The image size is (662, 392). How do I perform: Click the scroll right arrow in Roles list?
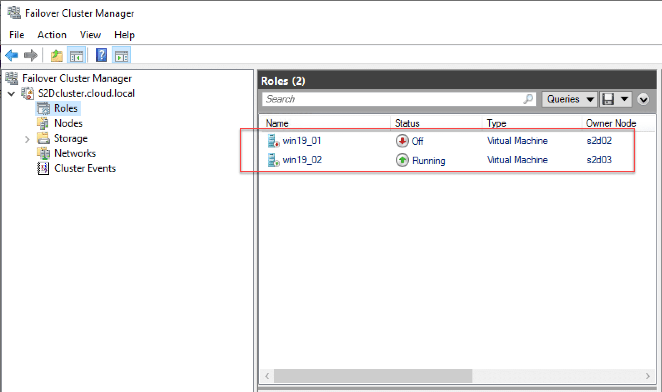647,376
